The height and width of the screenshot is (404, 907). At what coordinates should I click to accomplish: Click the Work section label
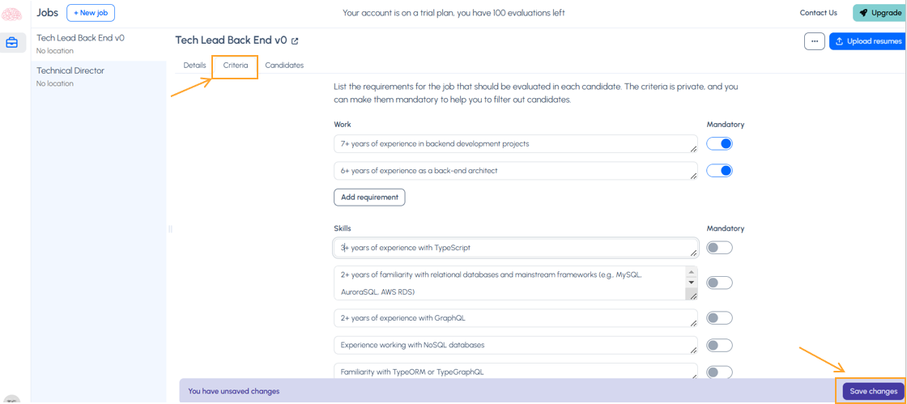point(343,124)
